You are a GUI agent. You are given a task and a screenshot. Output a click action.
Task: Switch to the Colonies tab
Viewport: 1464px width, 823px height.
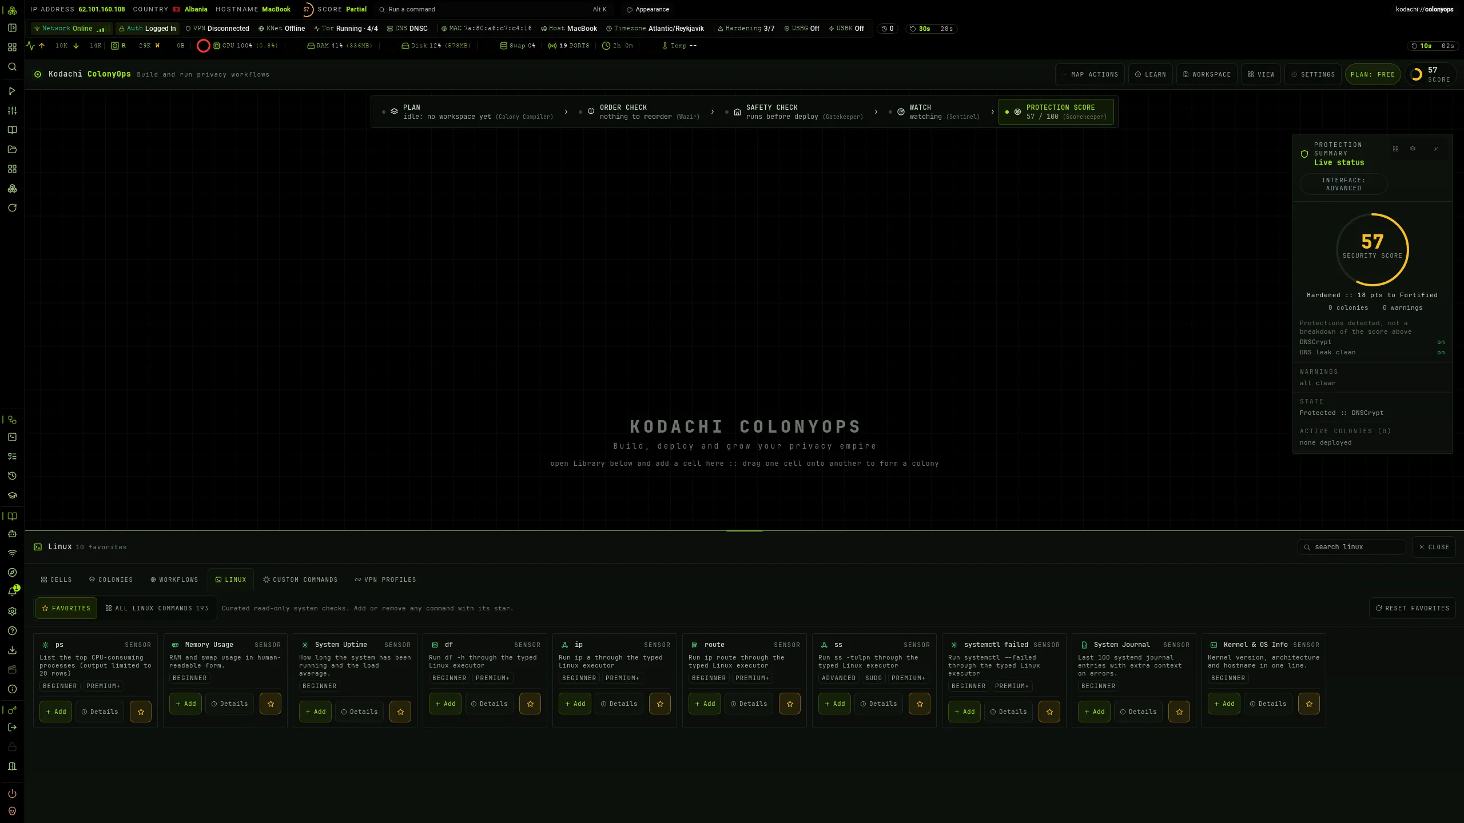tap(111, 580)
